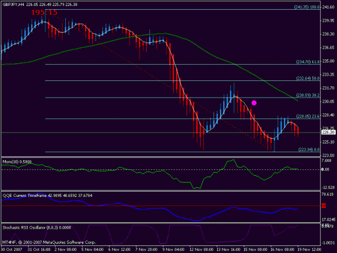Viewport: 337px width, 253px height.
Task: Click the 78.618 QQE scale value
Action: point(328,194)
